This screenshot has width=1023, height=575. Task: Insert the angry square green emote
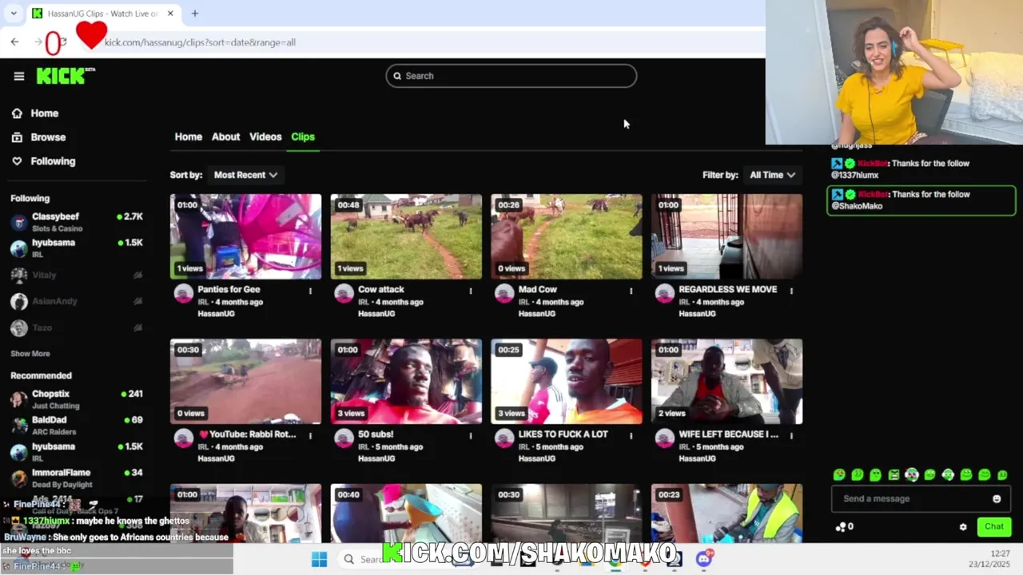tap(894, 474)
